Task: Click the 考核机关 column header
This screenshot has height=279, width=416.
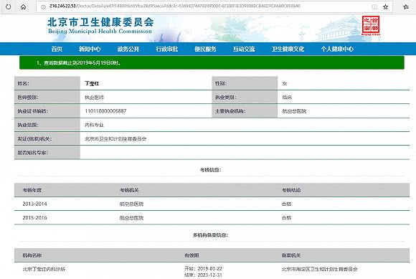Action: [x=129, y=190]
